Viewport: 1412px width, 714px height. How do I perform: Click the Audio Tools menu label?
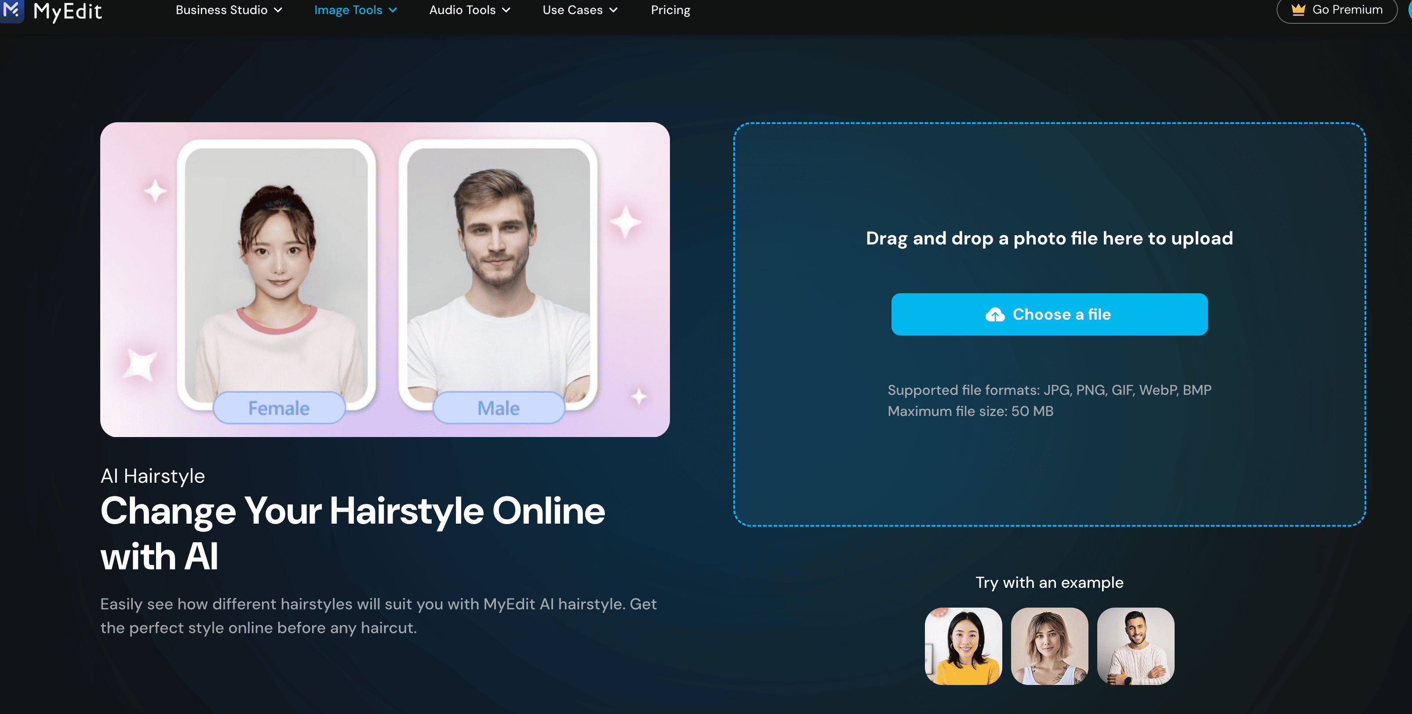(x=462, y=10)
